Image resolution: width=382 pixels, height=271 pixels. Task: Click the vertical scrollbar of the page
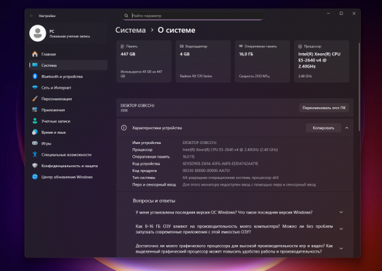359,87
